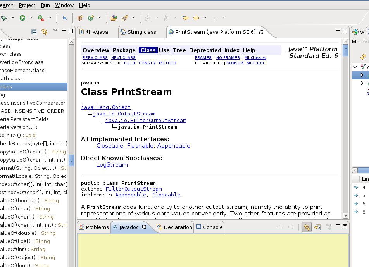The image size is (369, 267).
Task: Open the Flushable interface link
Action: [140, 146]
